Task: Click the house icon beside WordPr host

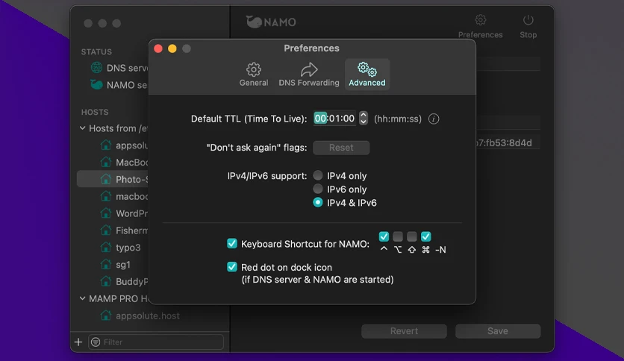Action: click(x=106, y=213)
